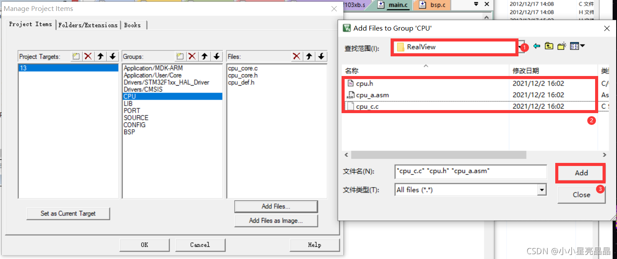Viewport: 617px width, 259px height.
Task: Close the Add Files to Group dialog
Action: [607, 28]
